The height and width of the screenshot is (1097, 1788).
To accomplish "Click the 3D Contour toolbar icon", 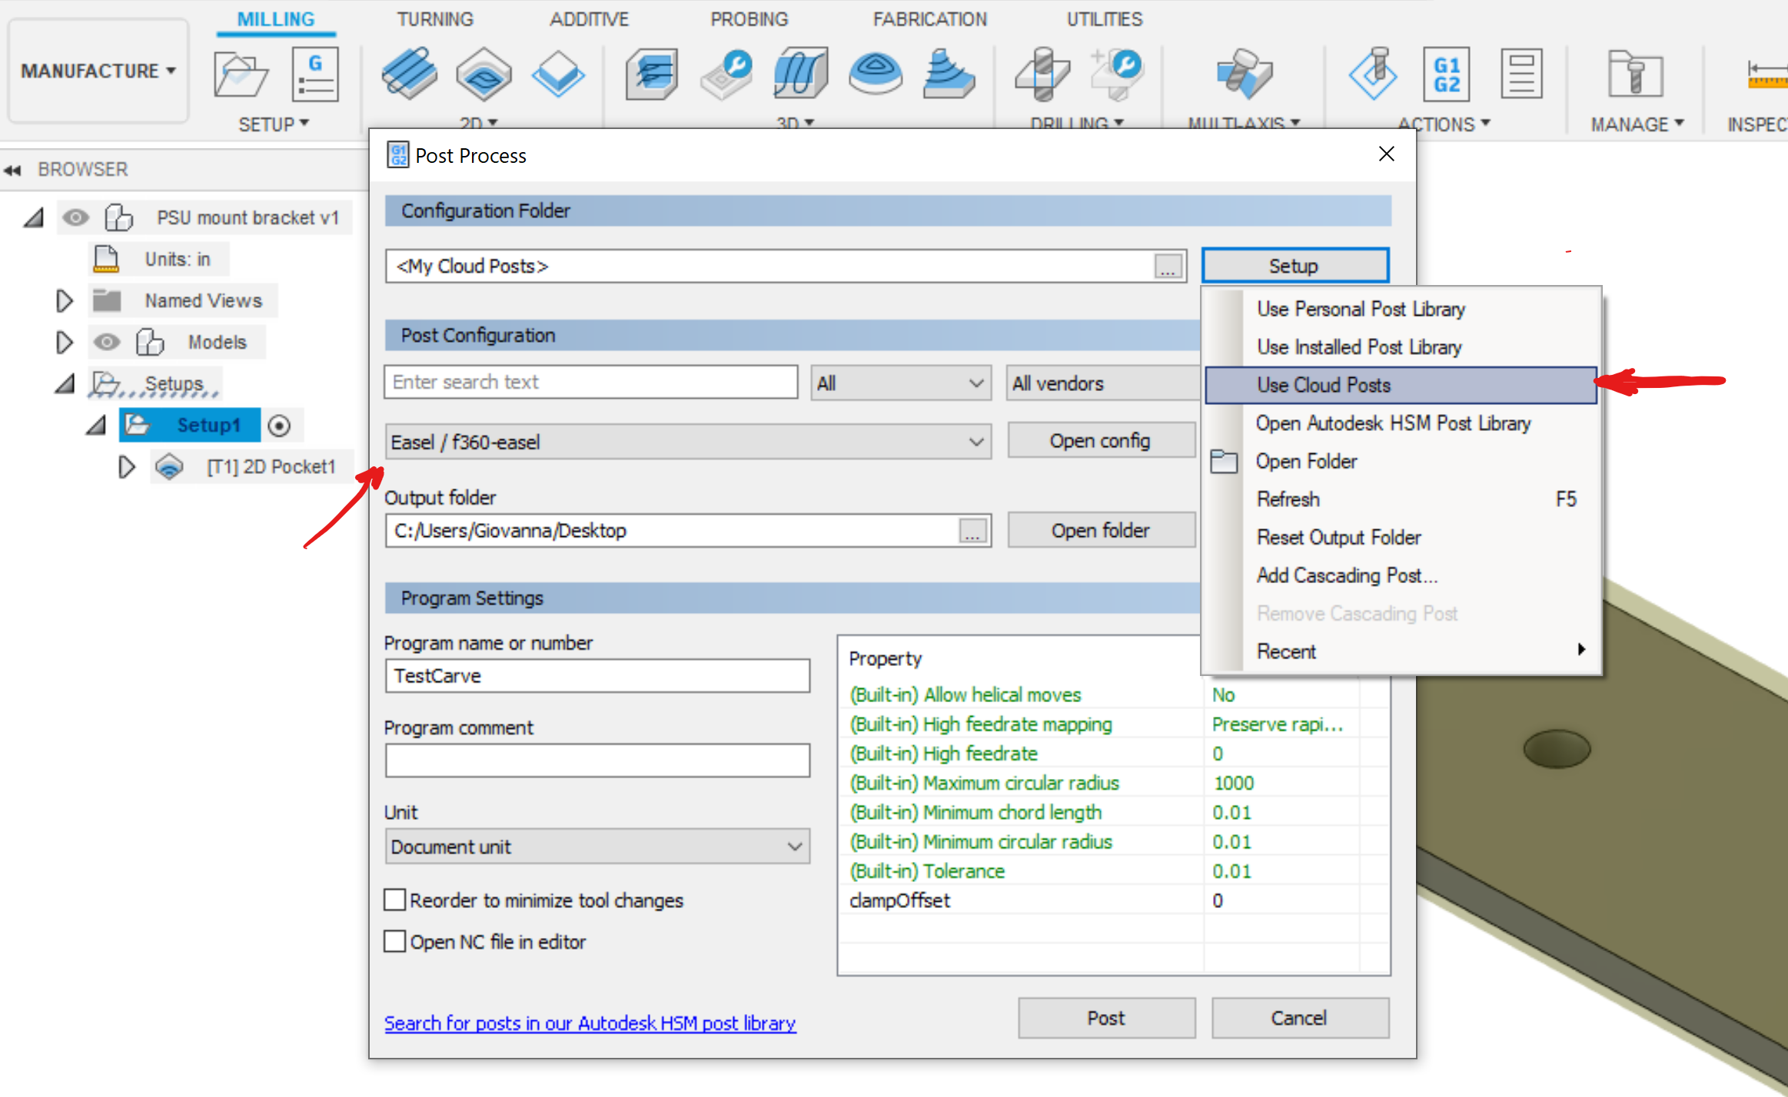I will (x=949, y=75).
